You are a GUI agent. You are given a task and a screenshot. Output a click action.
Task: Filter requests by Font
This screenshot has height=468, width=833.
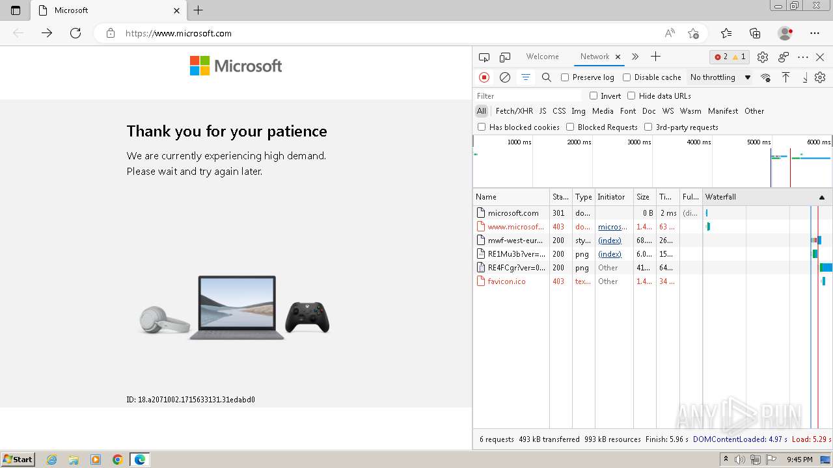coord(628,111)
